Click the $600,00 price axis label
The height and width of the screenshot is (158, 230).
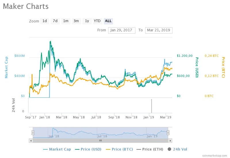(183, 76)
